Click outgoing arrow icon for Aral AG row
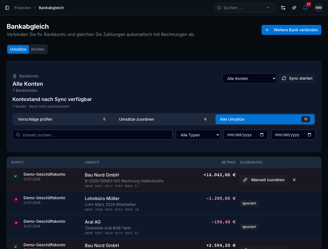 pyautogui.click(x=16, y=223)
